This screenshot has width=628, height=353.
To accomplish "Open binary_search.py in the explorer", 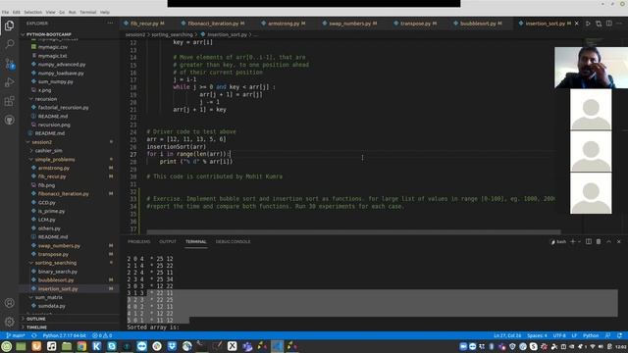I will click(57, 272).
